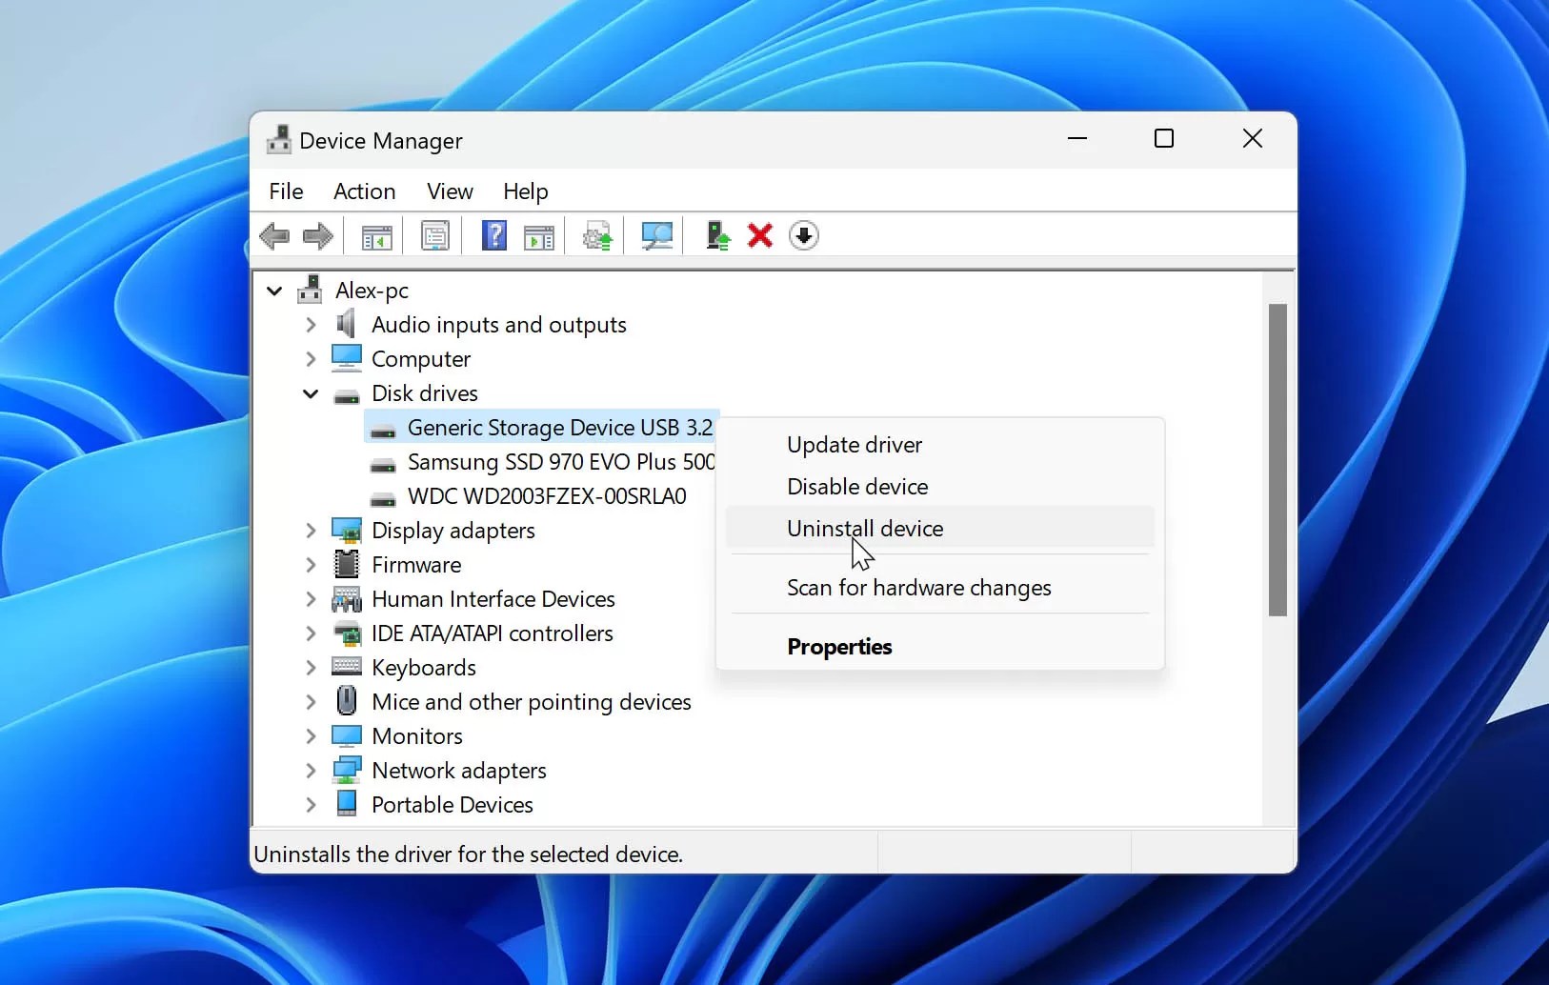Click the Scan for hardware changes icon

click(657, 235)
